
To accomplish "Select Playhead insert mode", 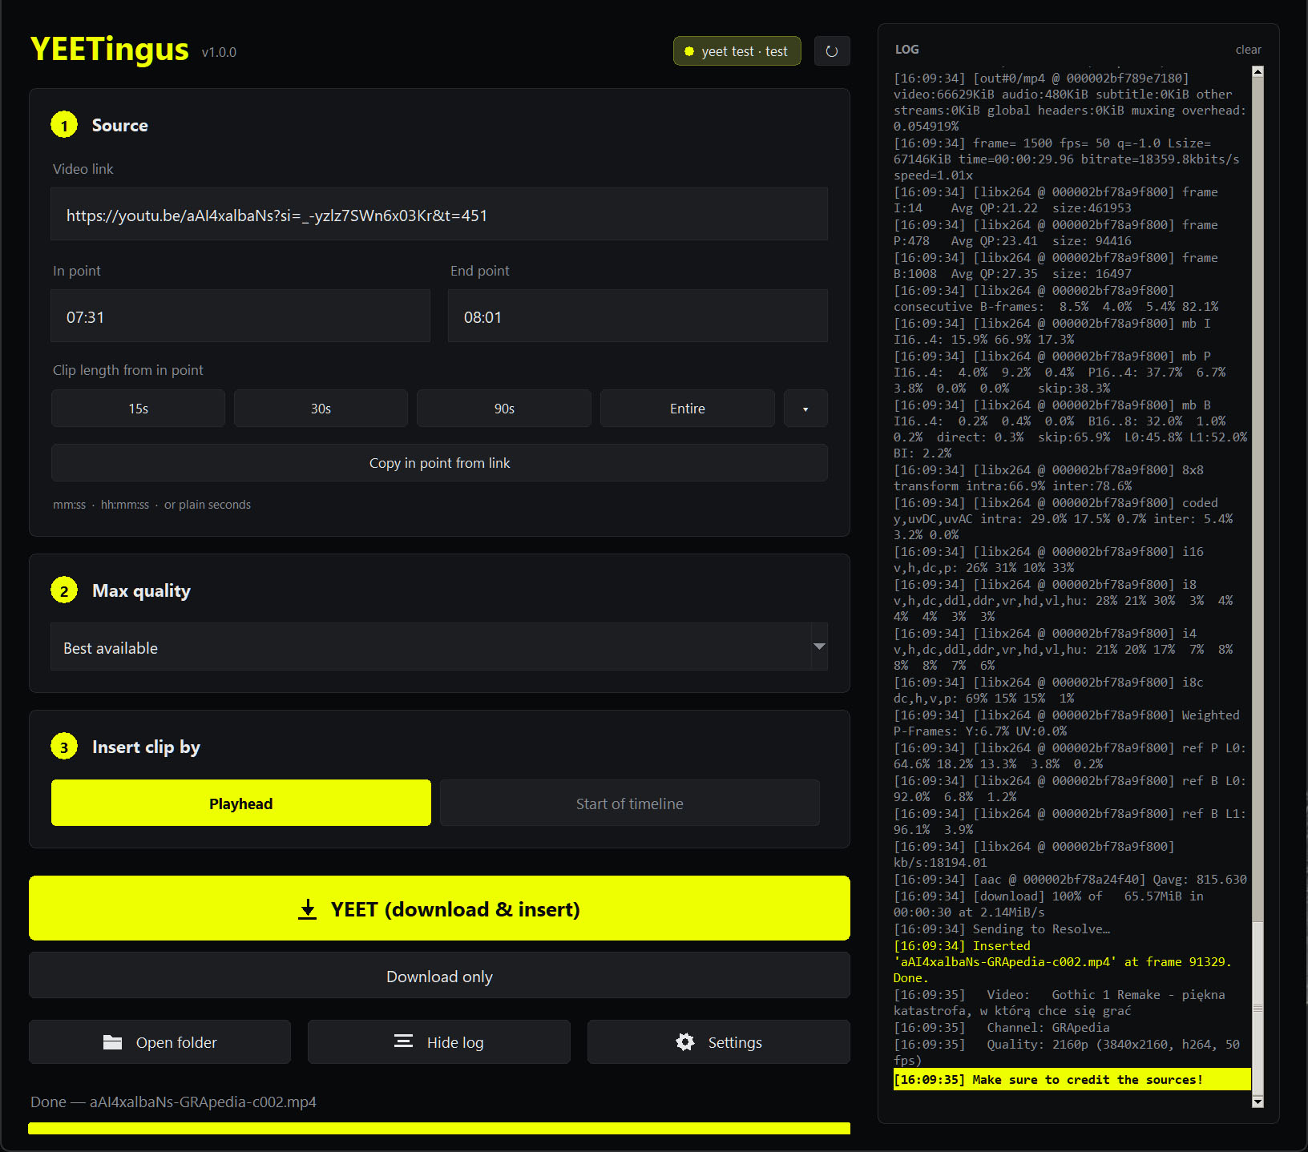I will tap(241, 803).
